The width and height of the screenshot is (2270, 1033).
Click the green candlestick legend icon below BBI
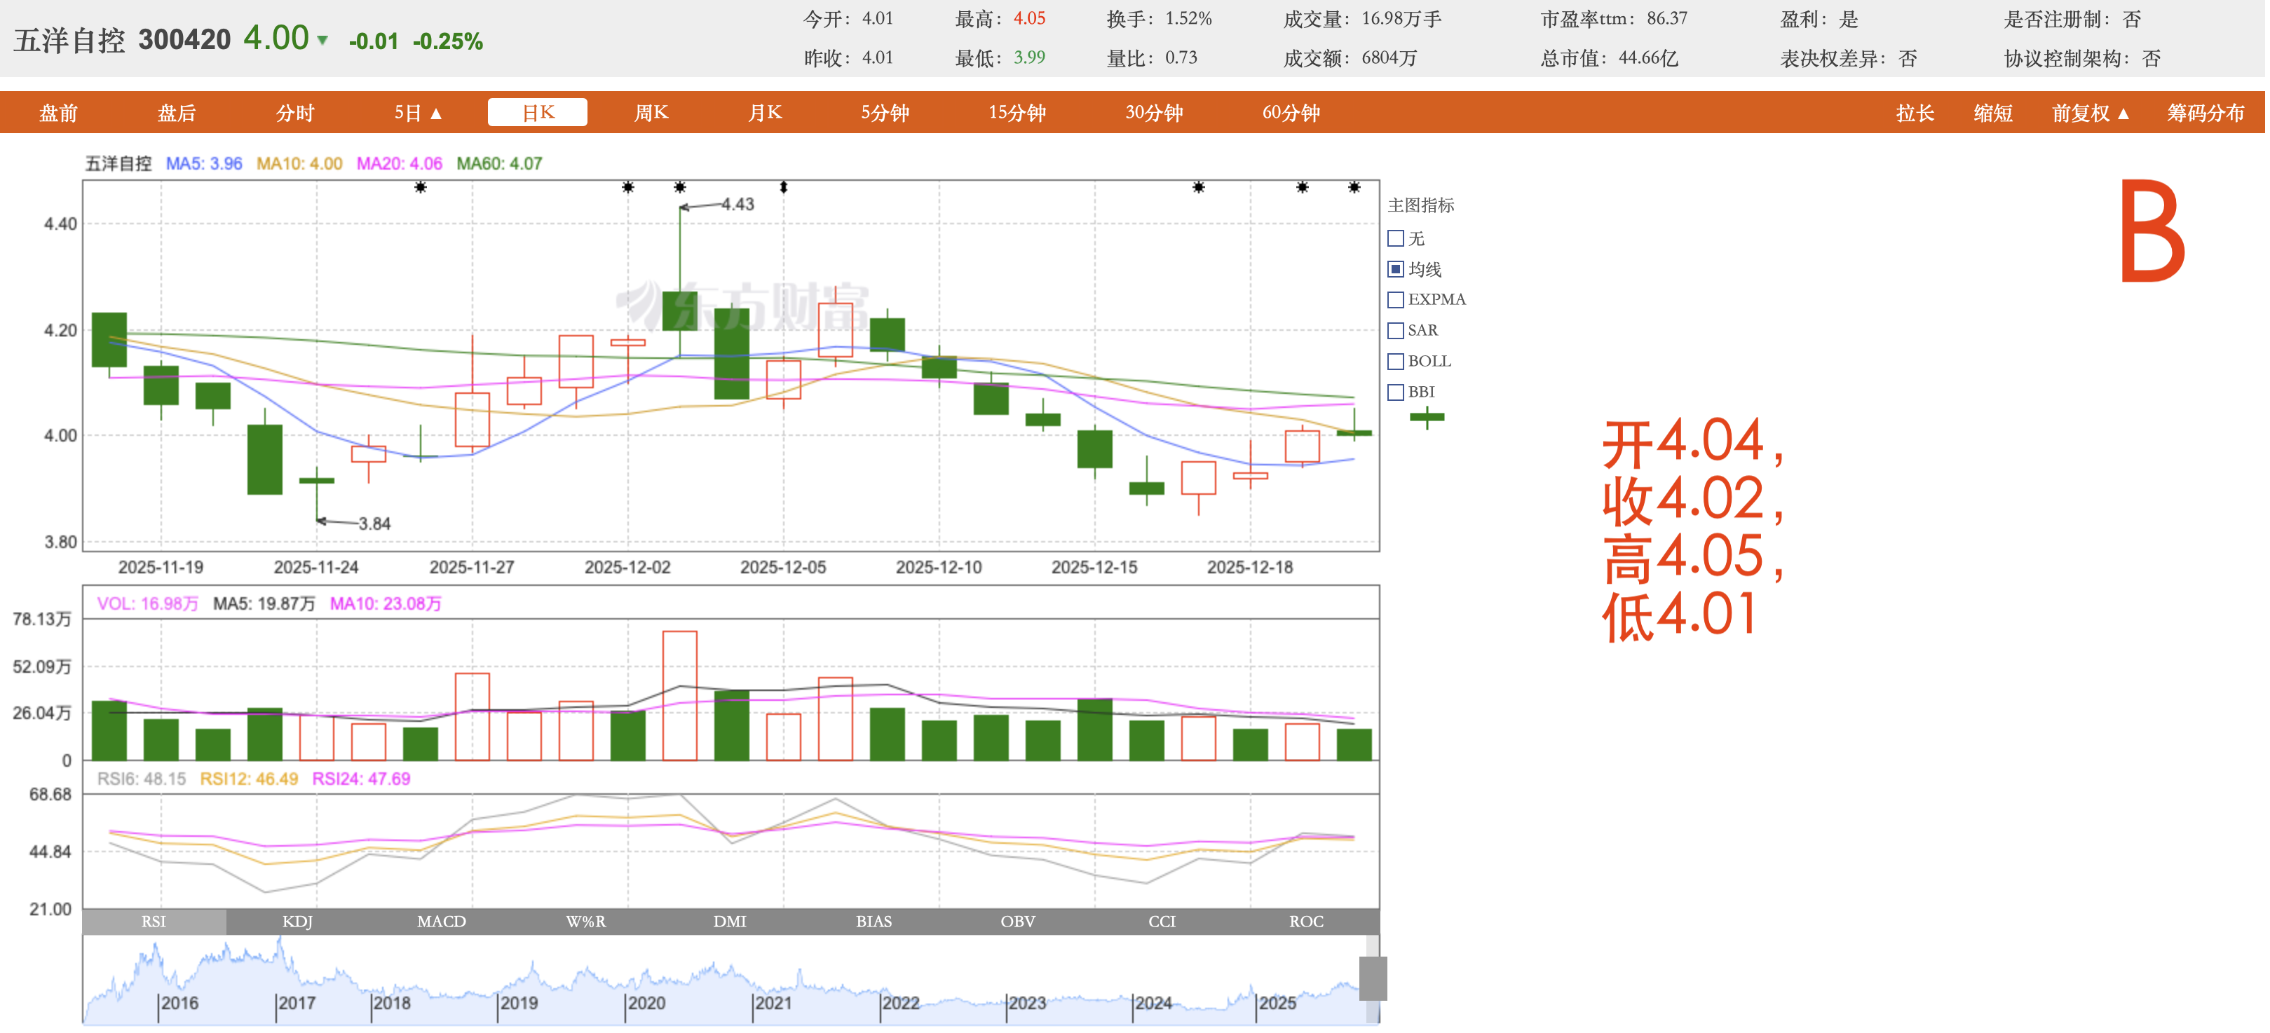1427,418
